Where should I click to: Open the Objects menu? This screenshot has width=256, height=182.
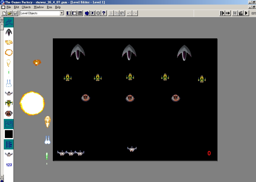pos(26,7)
